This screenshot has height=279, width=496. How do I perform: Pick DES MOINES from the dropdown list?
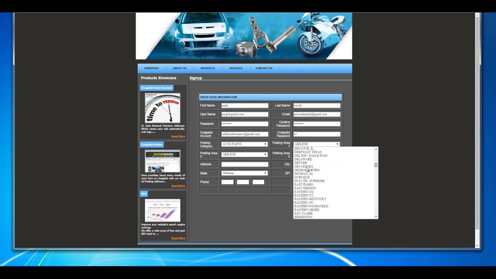click(x=334, y=167)
